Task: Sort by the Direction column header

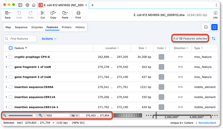Action: (181, 48)
